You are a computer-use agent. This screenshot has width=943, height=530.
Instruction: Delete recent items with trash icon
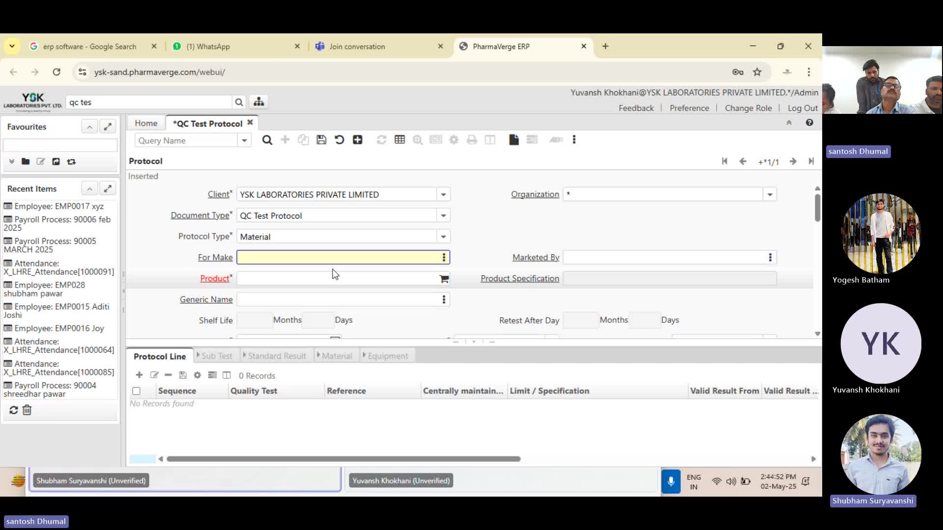[27, 410]
